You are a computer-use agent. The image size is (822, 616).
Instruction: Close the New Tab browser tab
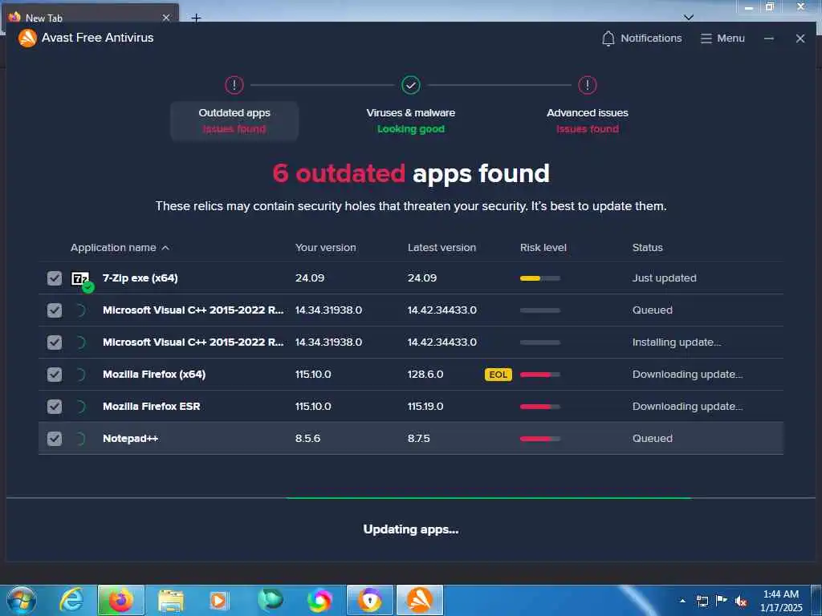(166, 18)
